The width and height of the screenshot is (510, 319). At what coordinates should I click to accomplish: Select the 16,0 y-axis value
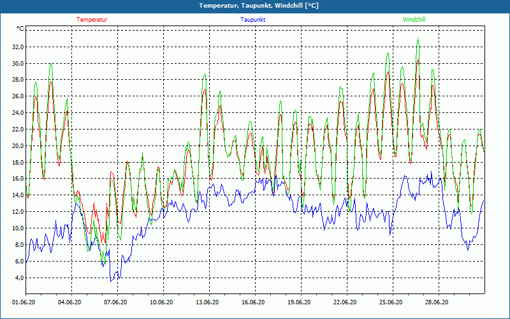18,179
